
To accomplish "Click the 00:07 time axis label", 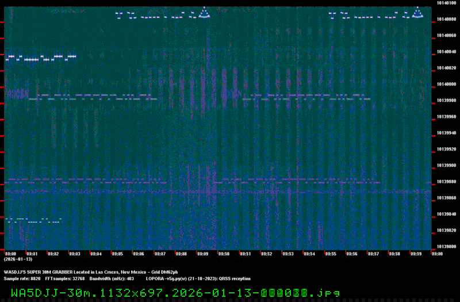I will 160,254.
